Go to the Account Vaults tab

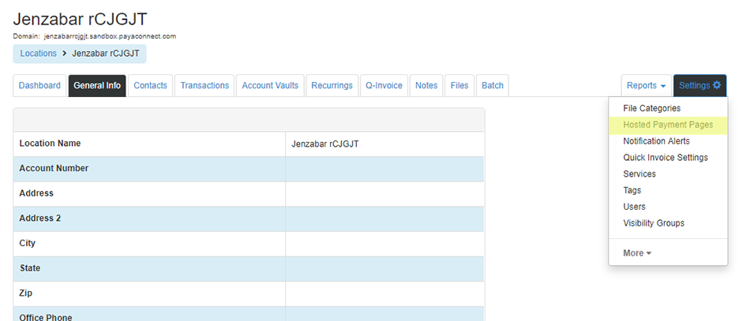point(270,86)
